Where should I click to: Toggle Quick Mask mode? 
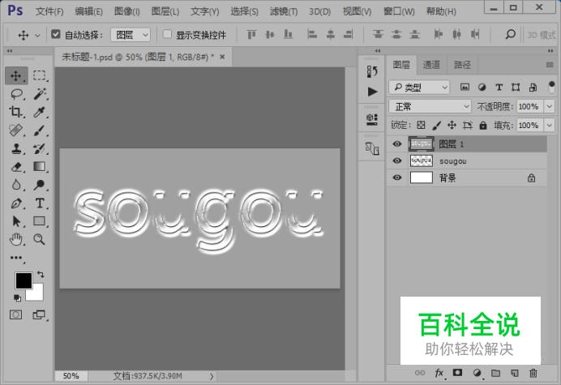point(15,314)
